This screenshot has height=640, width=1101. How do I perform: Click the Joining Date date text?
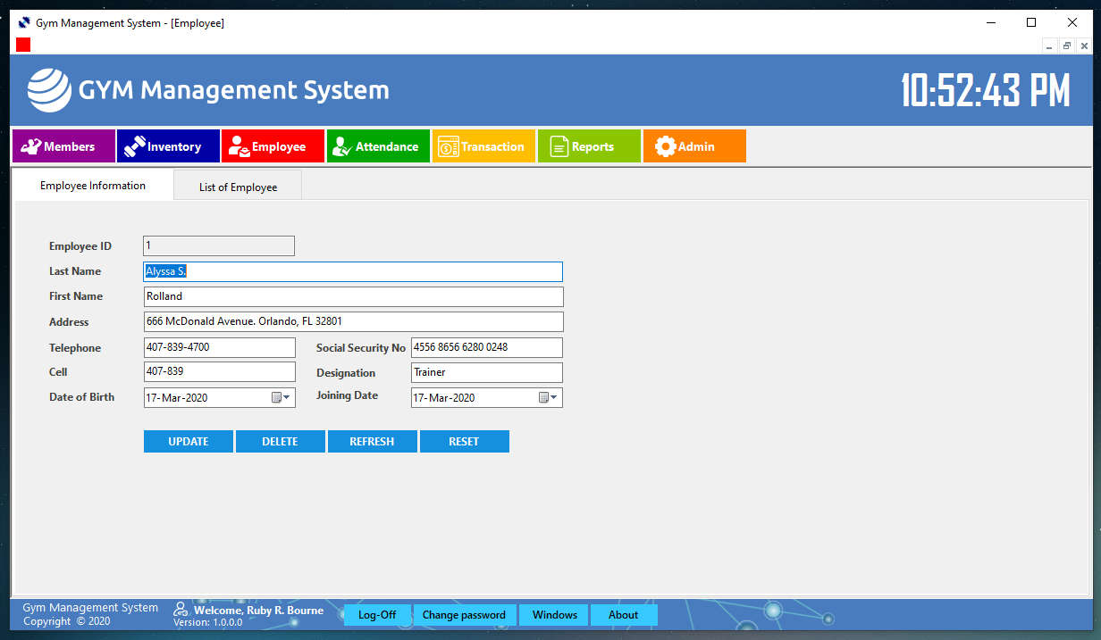click(x=444, y=398)
